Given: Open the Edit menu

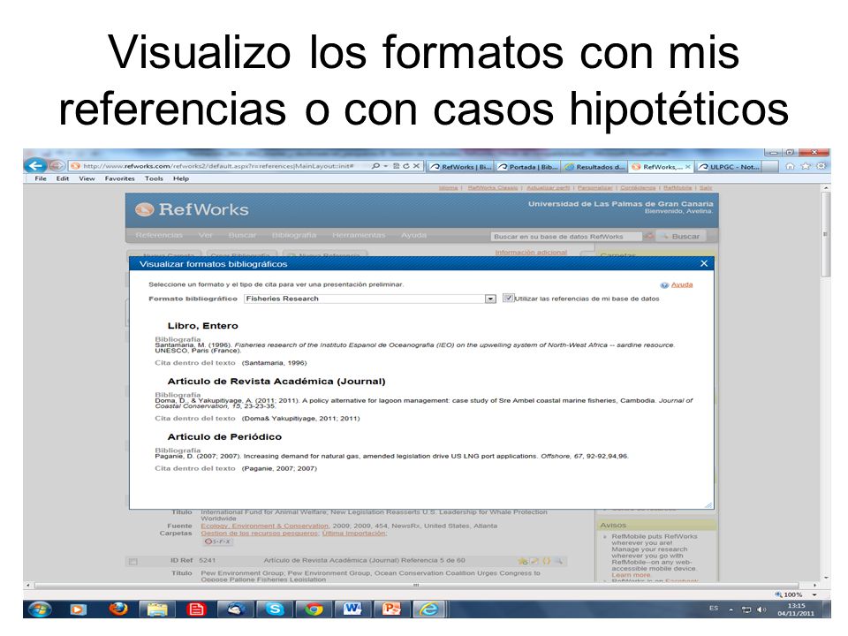Looking at the screenshot, I should click(63, 178).
